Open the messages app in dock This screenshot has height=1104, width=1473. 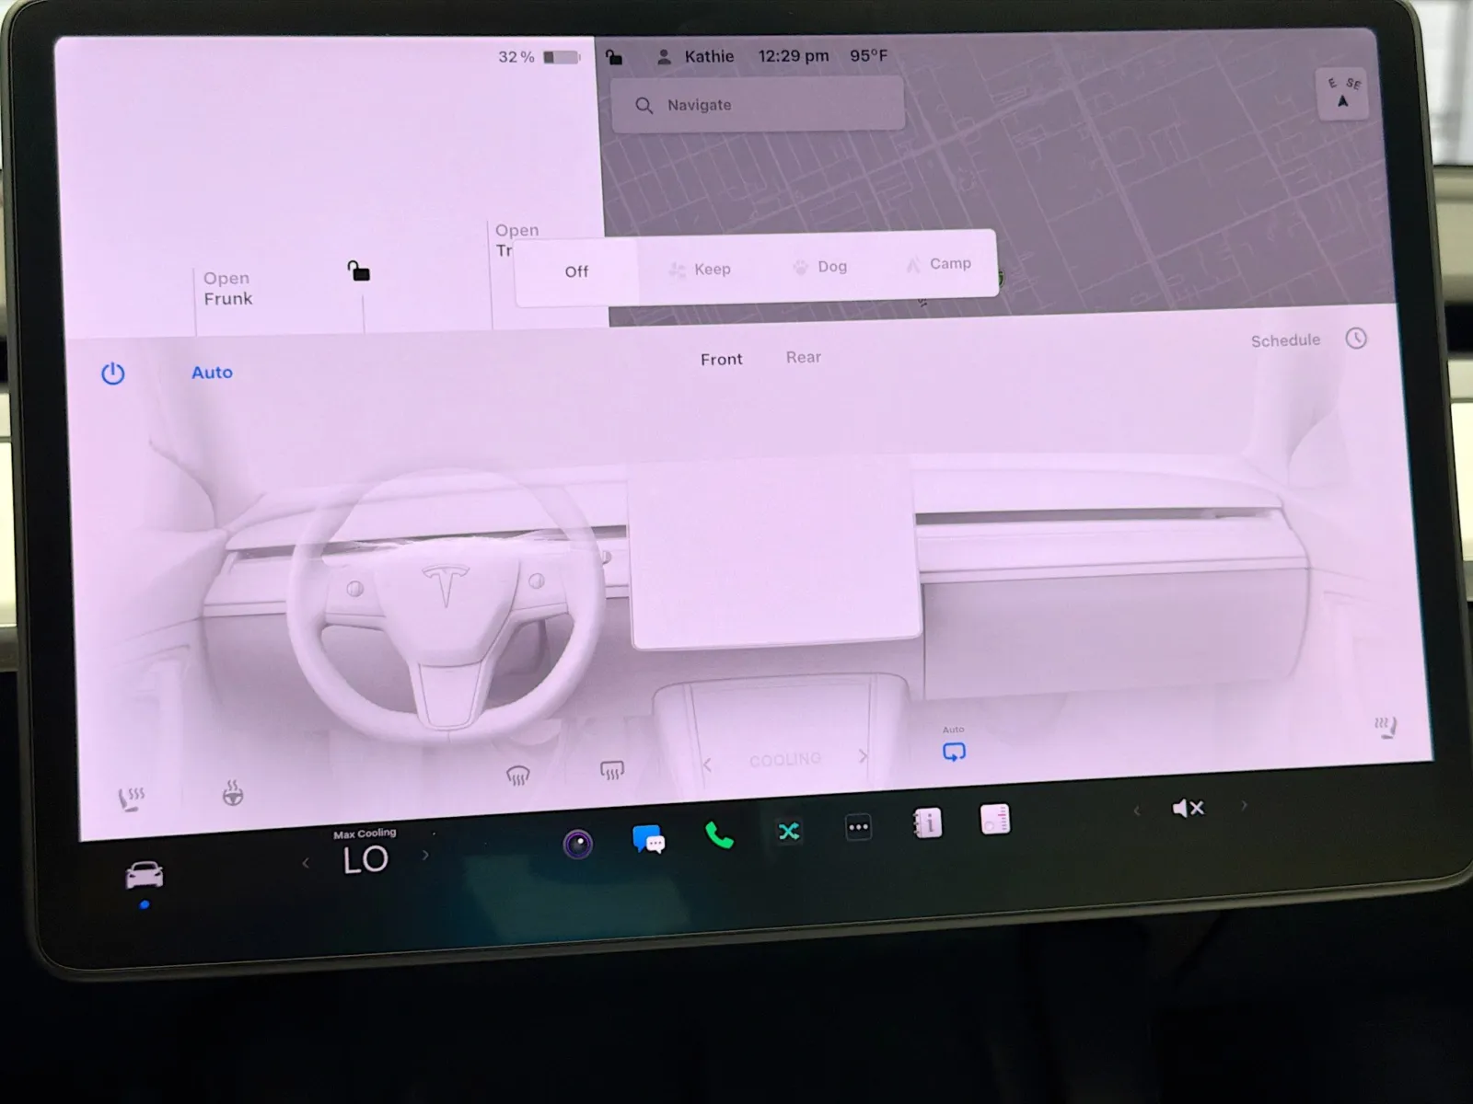648,839
